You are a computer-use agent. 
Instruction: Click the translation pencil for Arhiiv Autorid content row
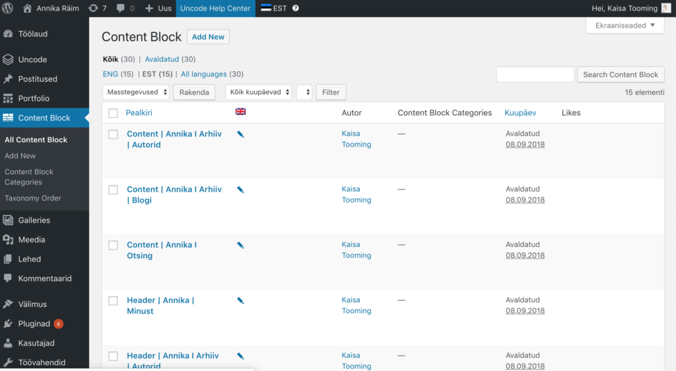point(240,135)
